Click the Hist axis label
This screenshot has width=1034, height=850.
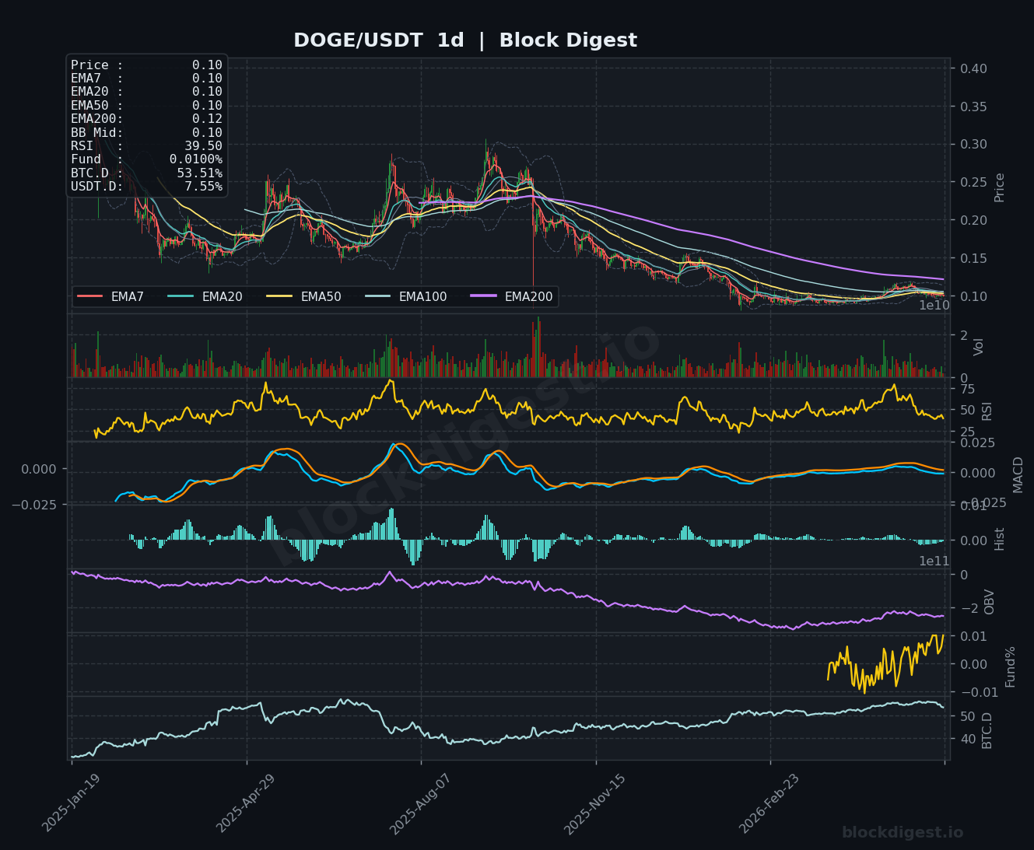click(x=1000, y=539)
